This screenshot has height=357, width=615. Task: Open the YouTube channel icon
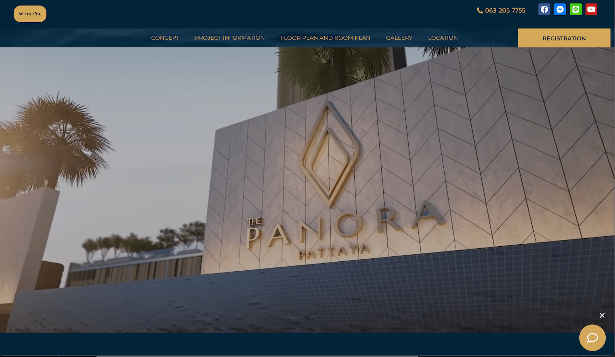pyautogui.click(x=592, y=10)
